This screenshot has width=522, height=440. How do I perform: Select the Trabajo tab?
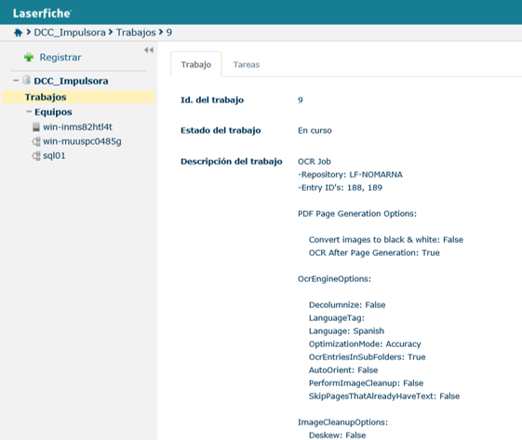[196, 64]
